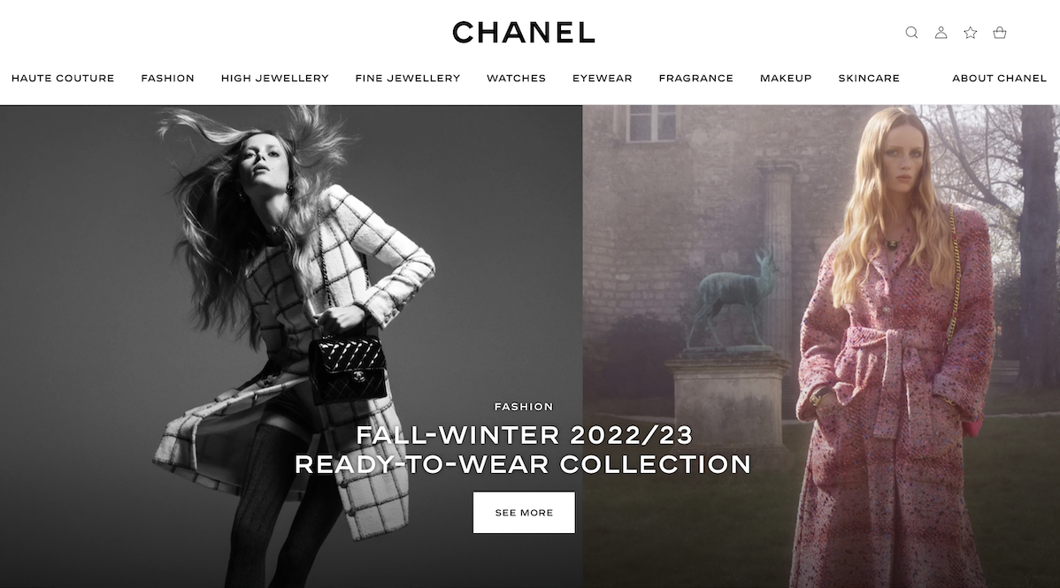The width and height of the screenshot is (1060, 588).
Task: Select the black-and-white model photo
Action: click(x=291, y=346)
